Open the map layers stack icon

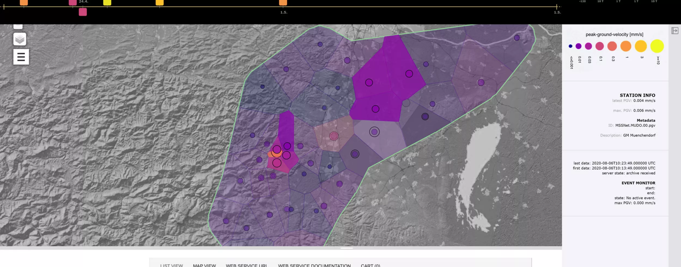point(20,39)
